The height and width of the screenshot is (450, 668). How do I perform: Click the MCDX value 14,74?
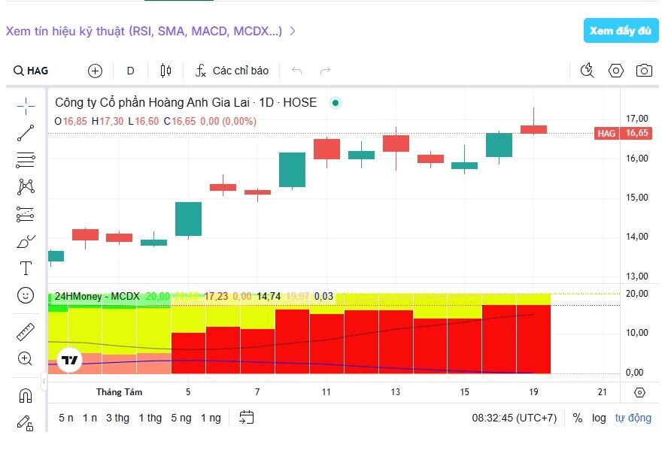coord(269,297)
